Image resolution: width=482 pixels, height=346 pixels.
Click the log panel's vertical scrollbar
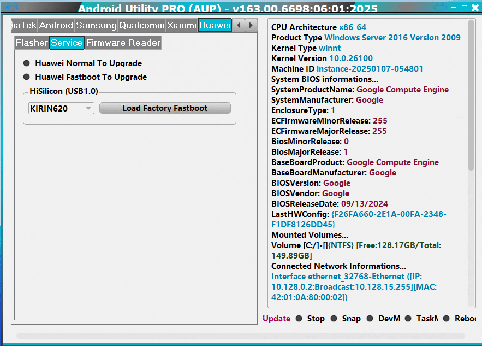(x=472, y=96)
